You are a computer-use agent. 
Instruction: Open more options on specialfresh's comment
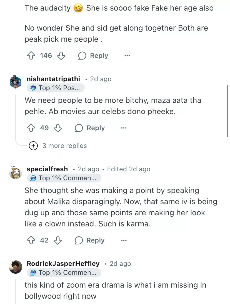[x=124, y=241]
